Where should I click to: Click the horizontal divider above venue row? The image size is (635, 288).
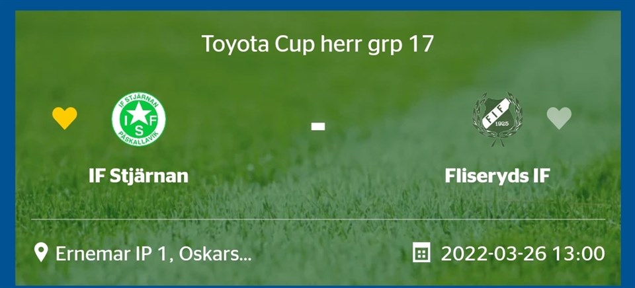tap(317, 219)
